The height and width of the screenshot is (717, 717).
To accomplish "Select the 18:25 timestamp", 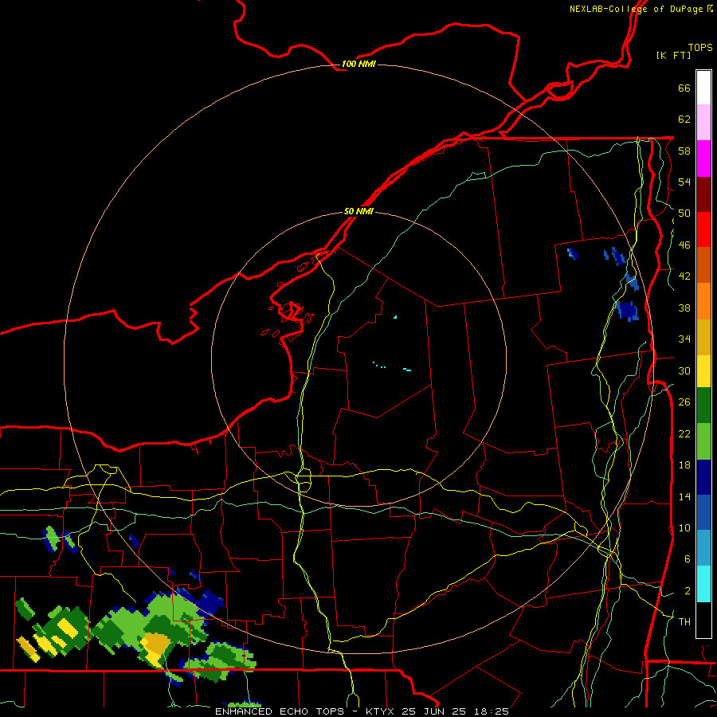I will pyautogui.click(x=490, y=711).
